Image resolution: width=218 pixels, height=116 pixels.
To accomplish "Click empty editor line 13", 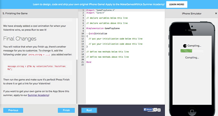I will tap(125, 41).
